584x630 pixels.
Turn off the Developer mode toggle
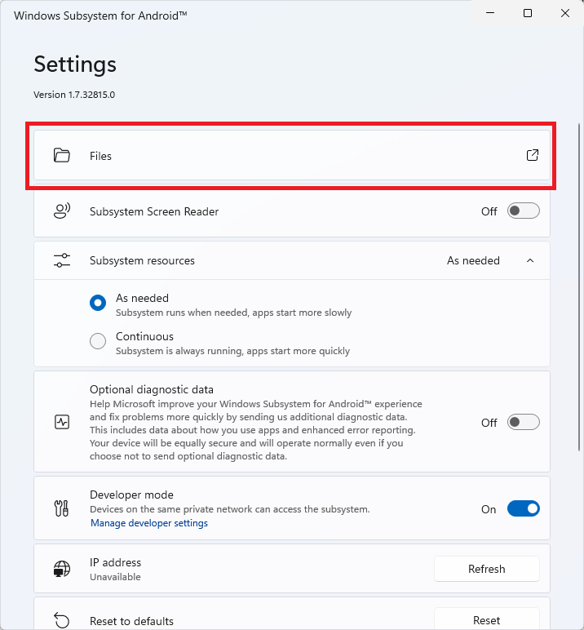(524, 508)
